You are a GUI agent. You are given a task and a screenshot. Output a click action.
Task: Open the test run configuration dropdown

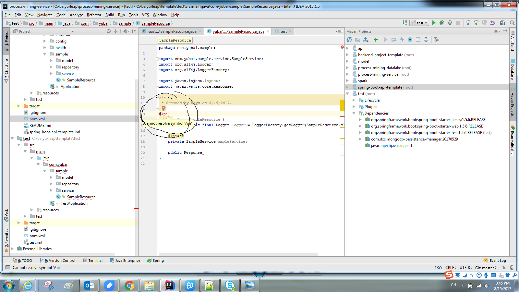click(419, 23)
